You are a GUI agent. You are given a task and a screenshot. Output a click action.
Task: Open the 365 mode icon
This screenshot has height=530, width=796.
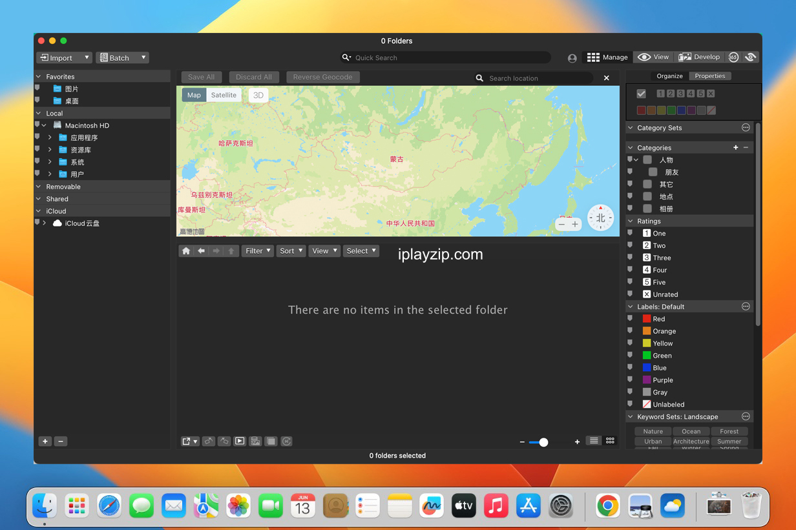[733, 57]
